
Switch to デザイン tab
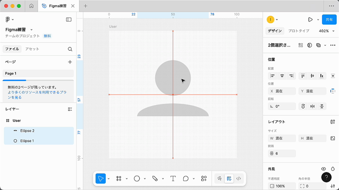(x=275, y=31)
